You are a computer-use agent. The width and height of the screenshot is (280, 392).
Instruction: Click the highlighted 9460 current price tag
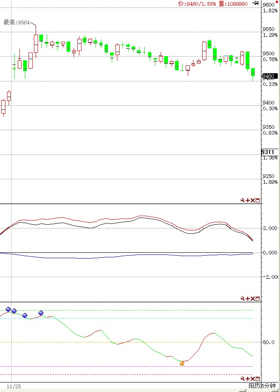pyautogui.click(x=268, y=76)
